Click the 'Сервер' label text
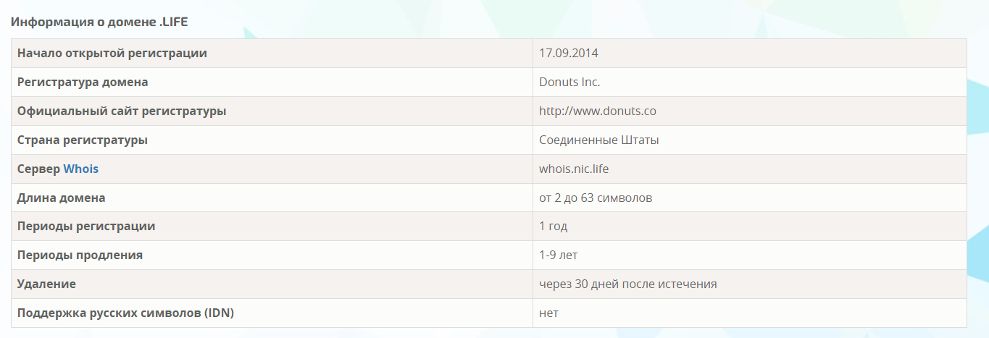989x338 pixels. [38, 169]
